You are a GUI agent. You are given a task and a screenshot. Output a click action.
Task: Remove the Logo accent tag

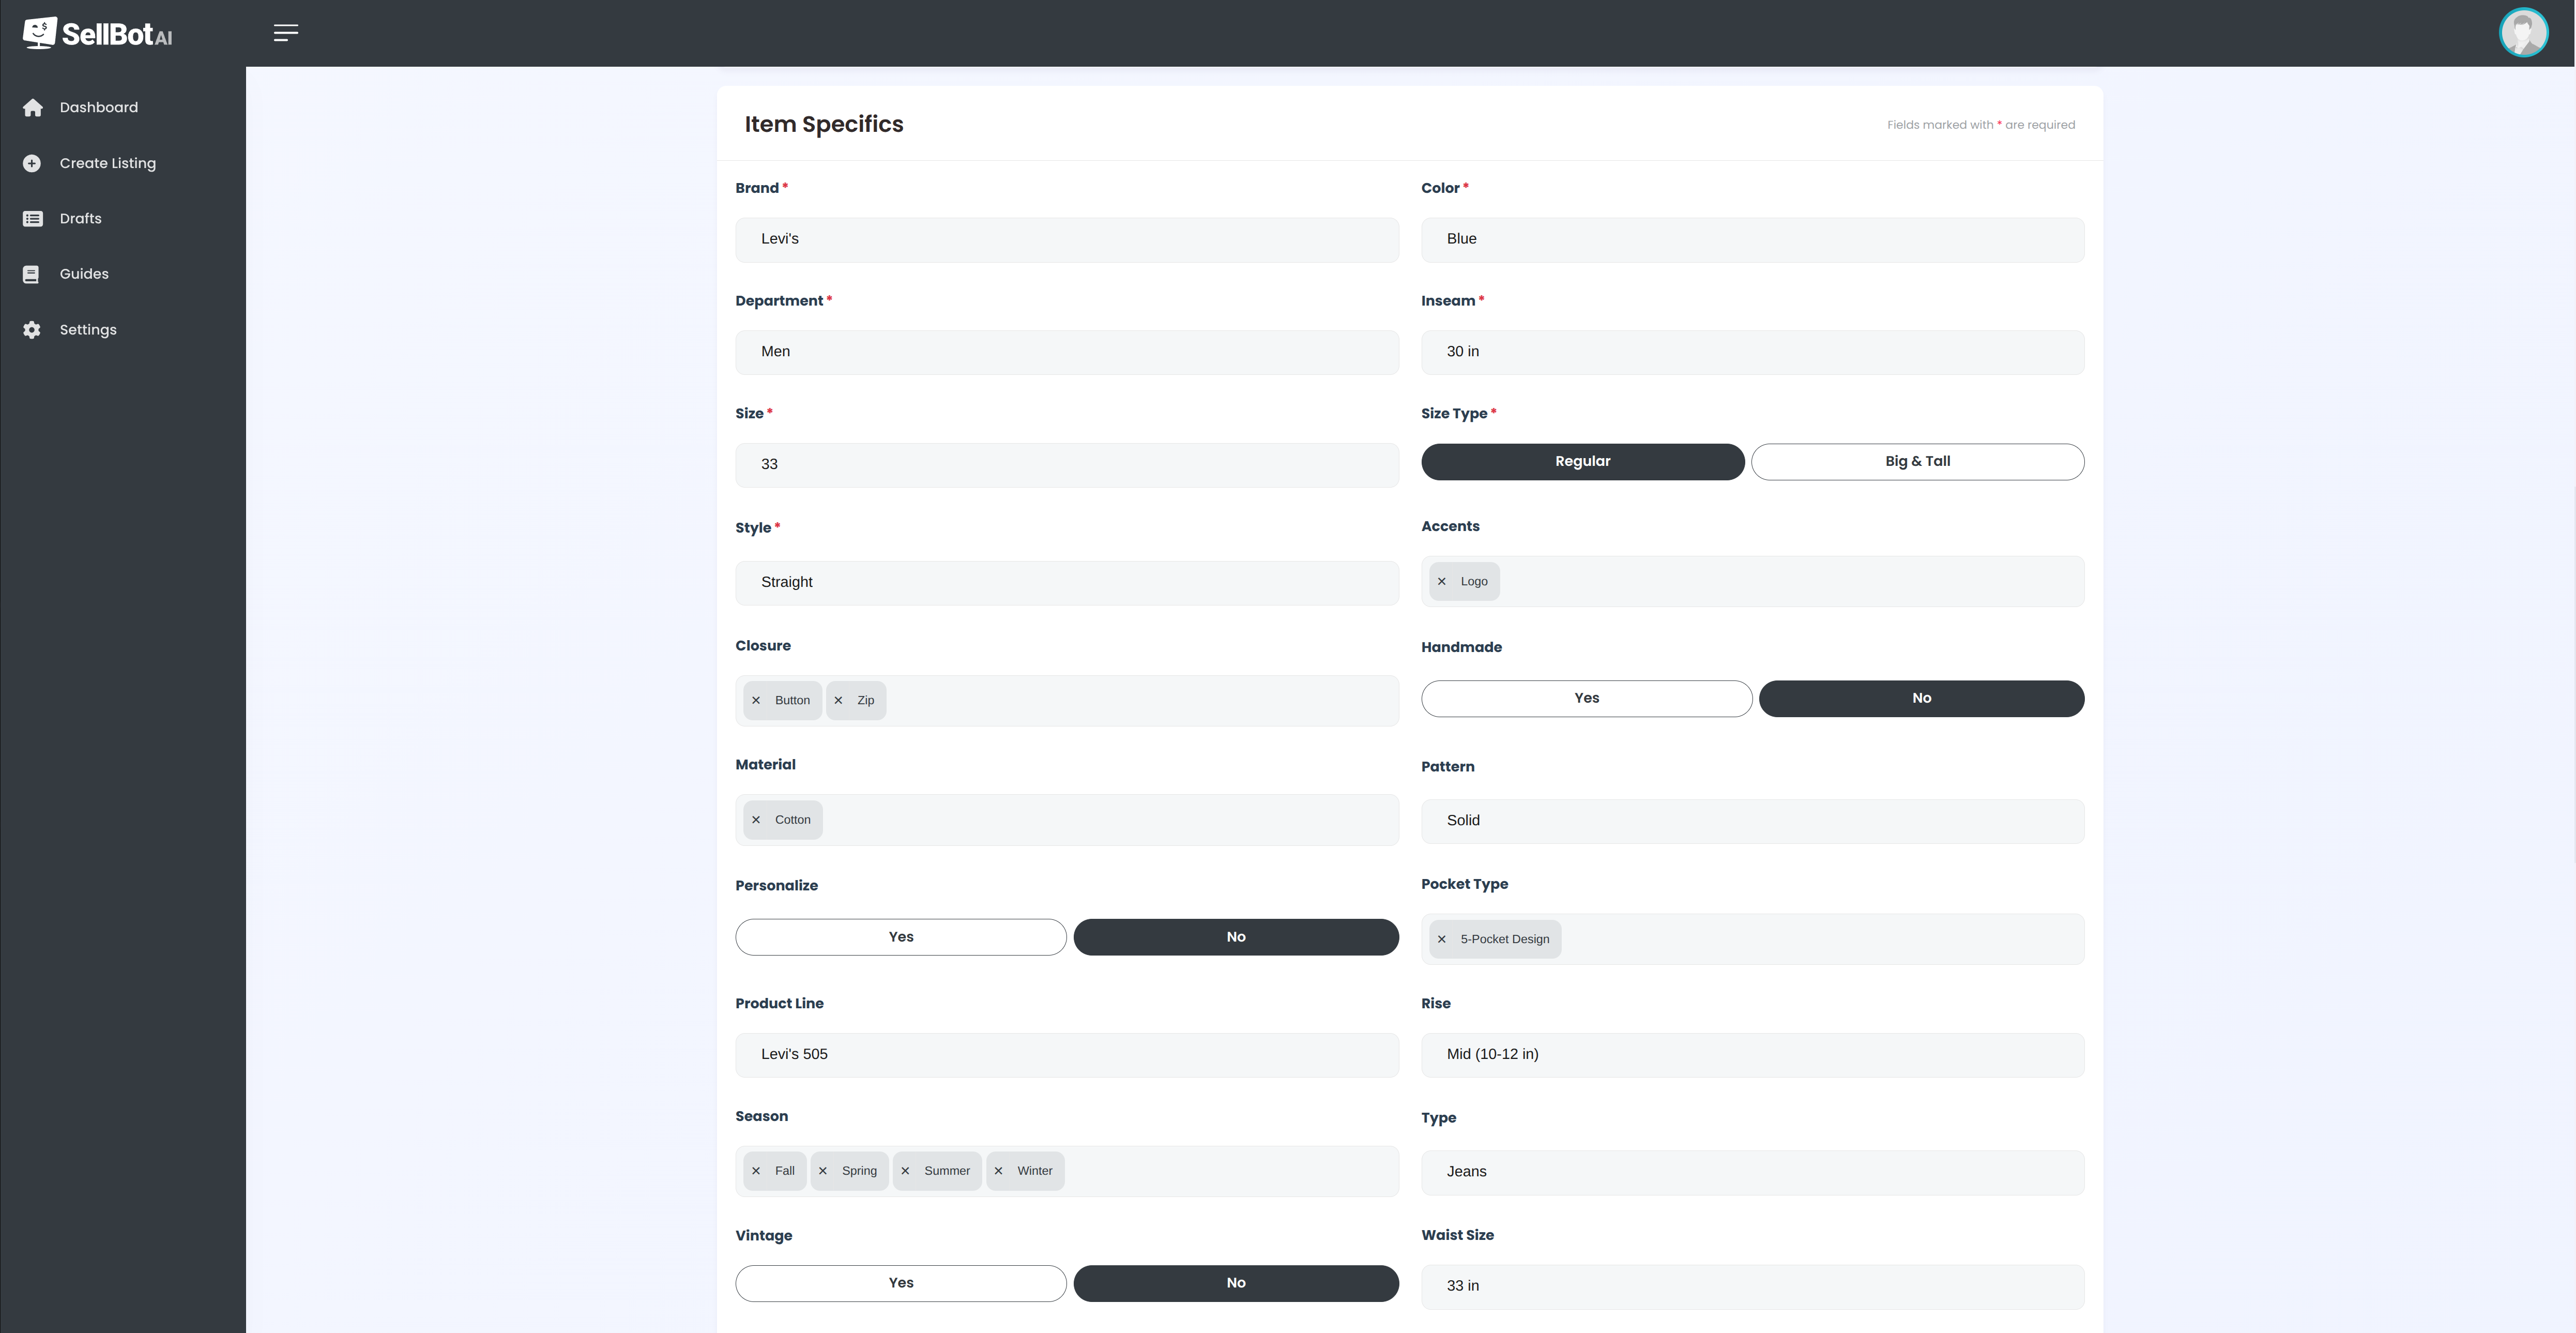[1441, 582]
